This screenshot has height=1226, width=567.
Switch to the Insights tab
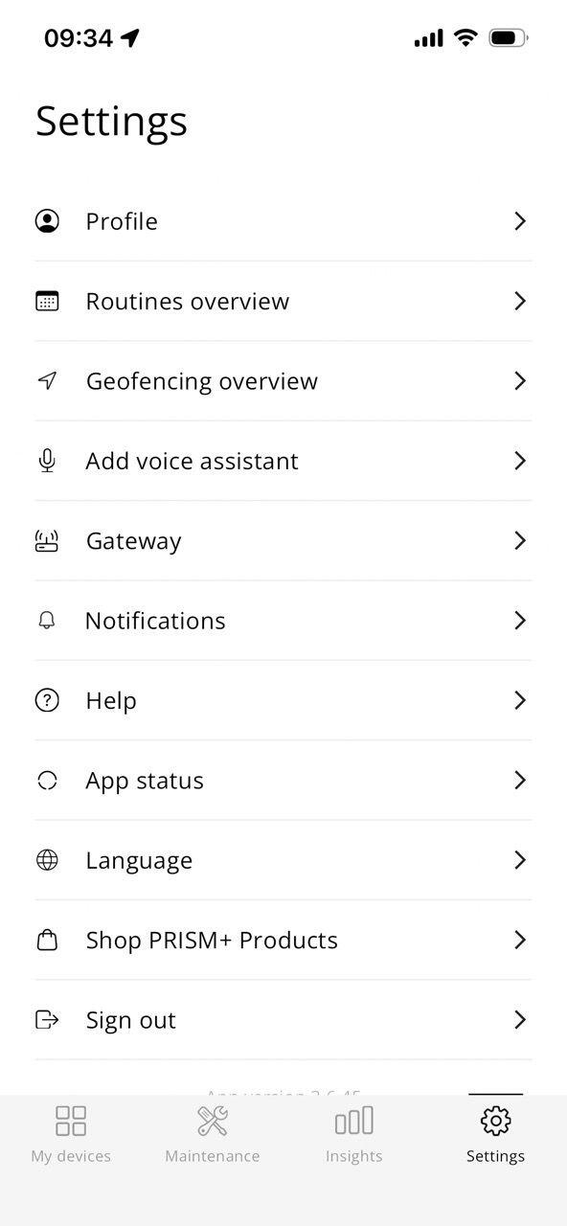(x=354, y=1135)
